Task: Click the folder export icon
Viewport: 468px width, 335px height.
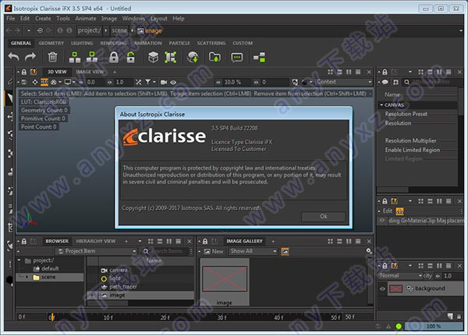Action: click(215, 57)
